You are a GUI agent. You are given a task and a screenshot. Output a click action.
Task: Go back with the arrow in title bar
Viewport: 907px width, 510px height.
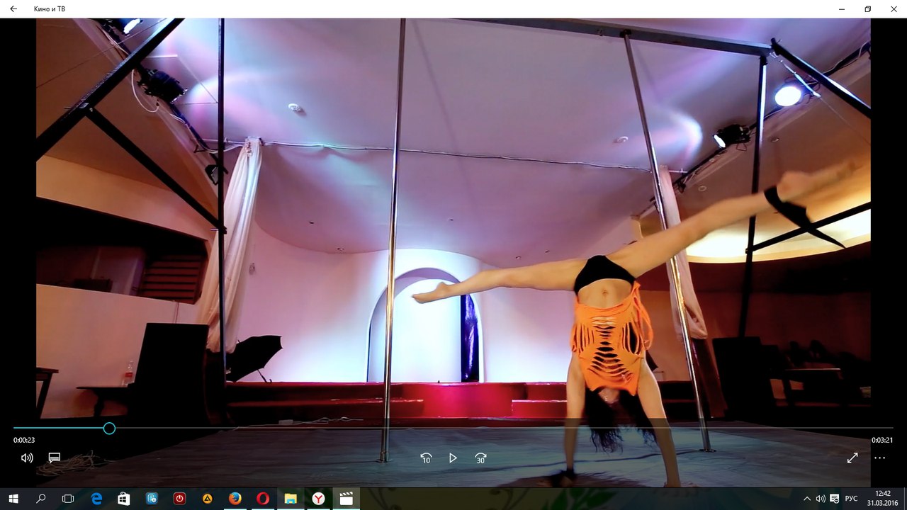[13, 9]
